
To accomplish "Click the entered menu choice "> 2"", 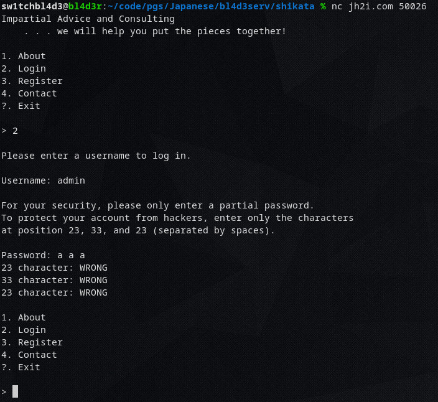I will (9, 131).
